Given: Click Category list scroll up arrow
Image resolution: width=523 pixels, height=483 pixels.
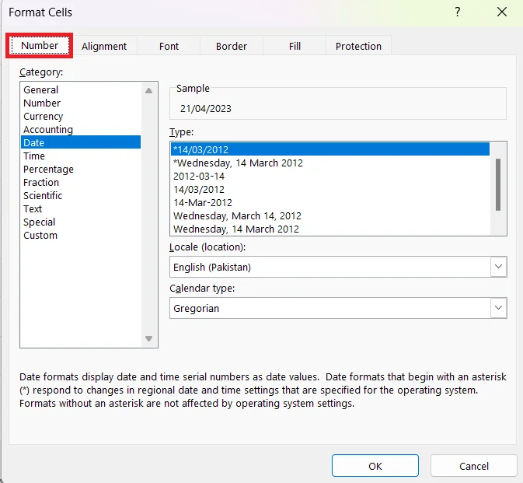Looking at the screenshot, I should [148, 90].
